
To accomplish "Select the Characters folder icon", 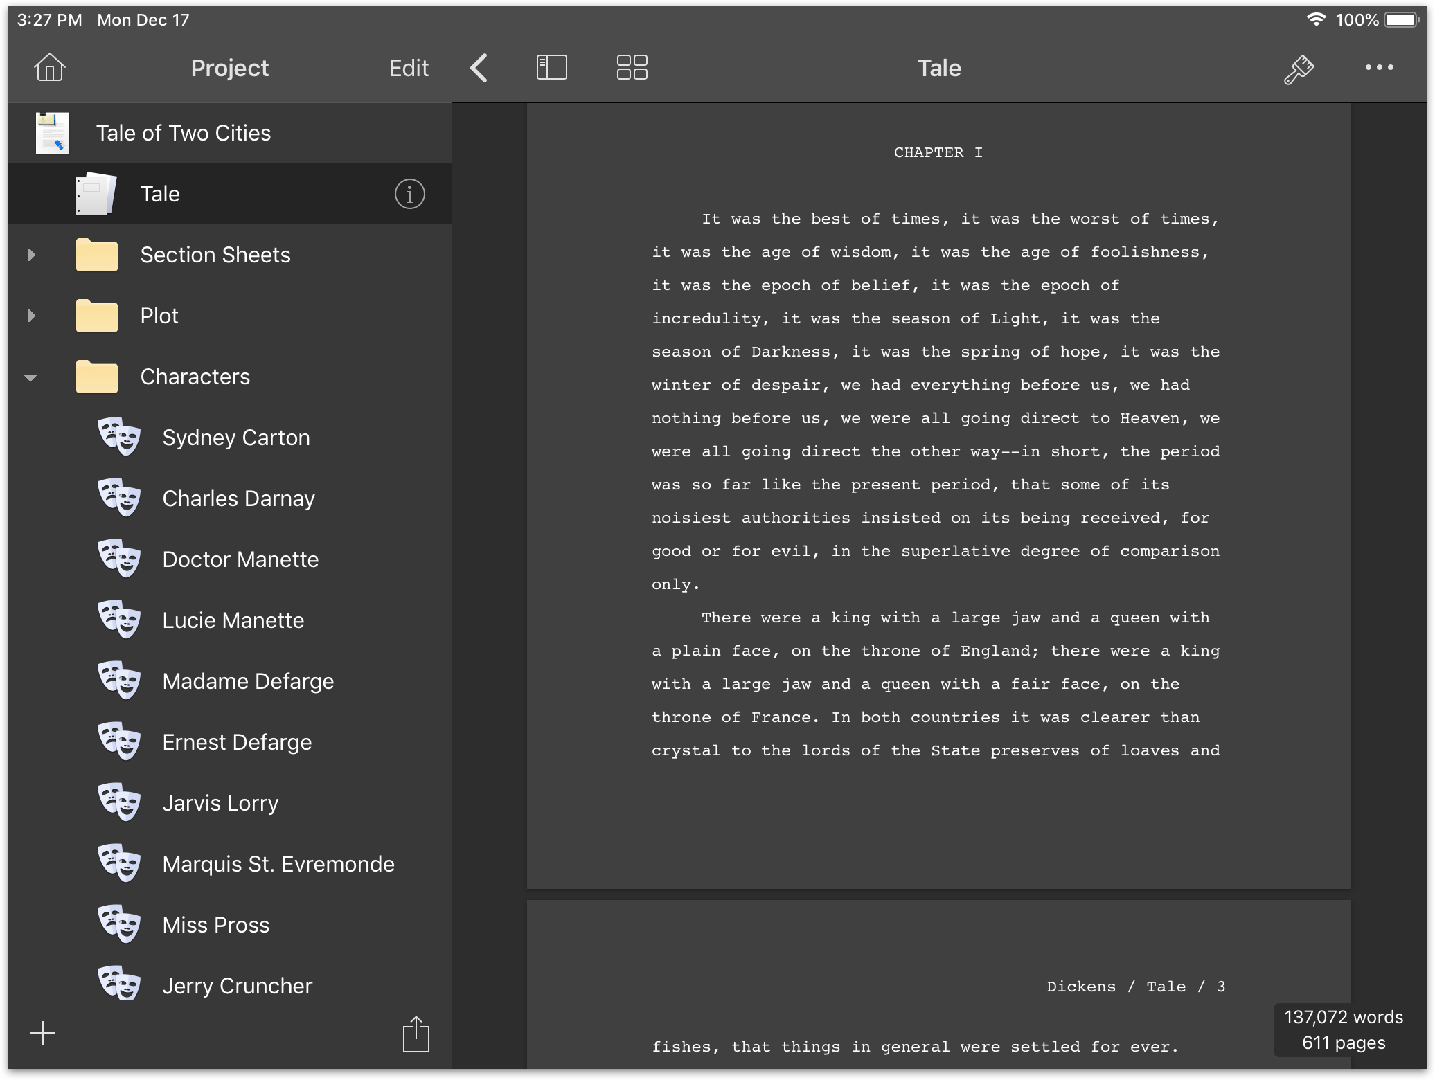I will pyautogui.click(x=97, y=377).
